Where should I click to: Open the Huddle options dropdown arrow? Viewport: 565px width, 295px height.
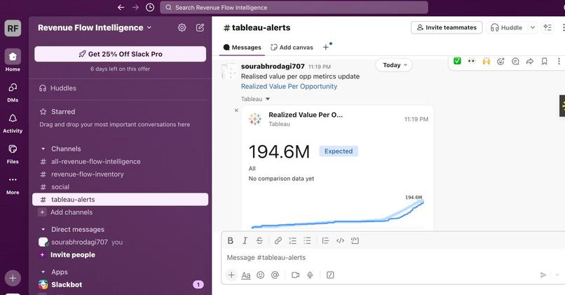coord(532,27)
